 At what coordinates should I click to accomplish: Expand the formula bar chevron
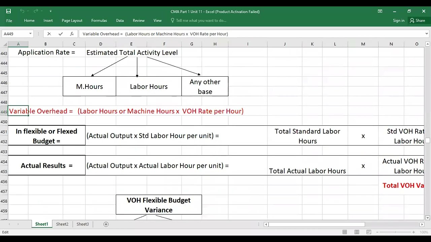[427, 34]
